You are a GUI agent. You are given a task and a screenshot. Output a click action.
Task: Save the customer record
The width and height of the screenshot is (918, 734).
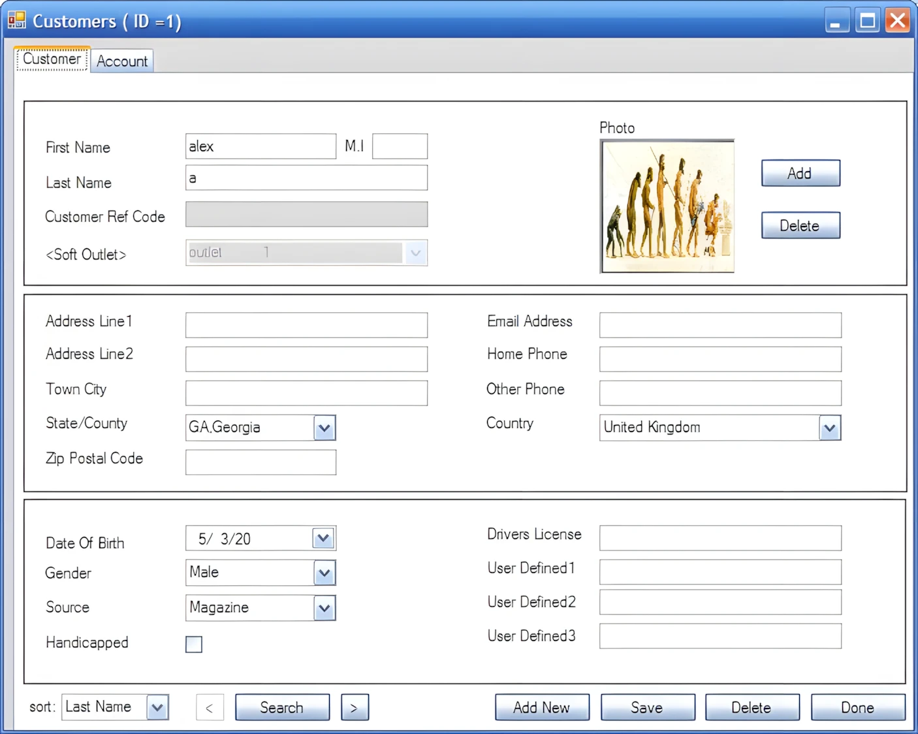pyautogui.click(x=647, y=707)
